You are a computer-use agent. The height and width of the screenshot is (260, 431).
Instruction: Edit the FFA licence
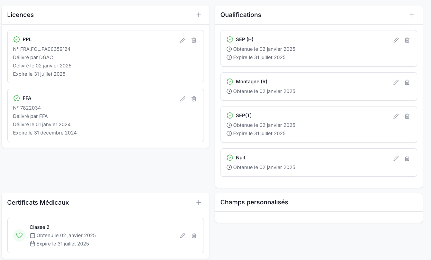tap(183, 99)
